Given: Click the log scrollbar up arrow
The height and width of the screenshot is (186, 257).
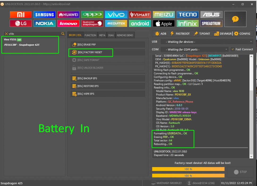Looking at the screenshot, I should 251,56.
